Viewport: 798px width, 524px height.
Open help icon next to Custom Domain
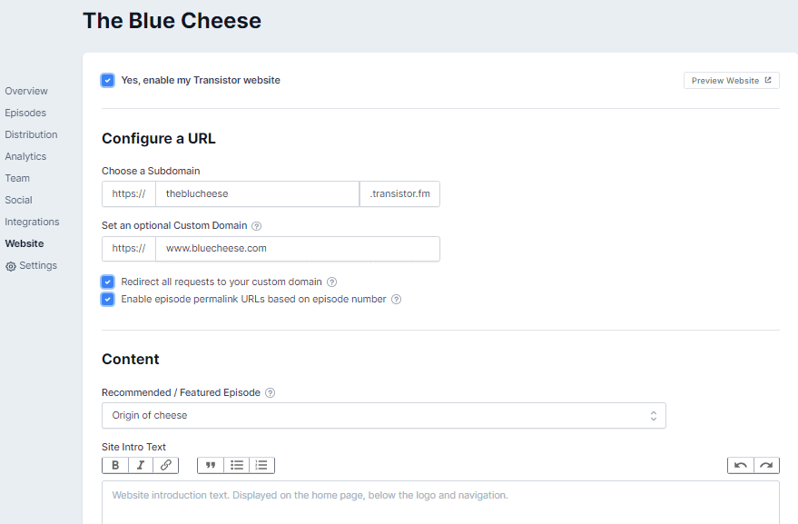(x=257, y=226)
